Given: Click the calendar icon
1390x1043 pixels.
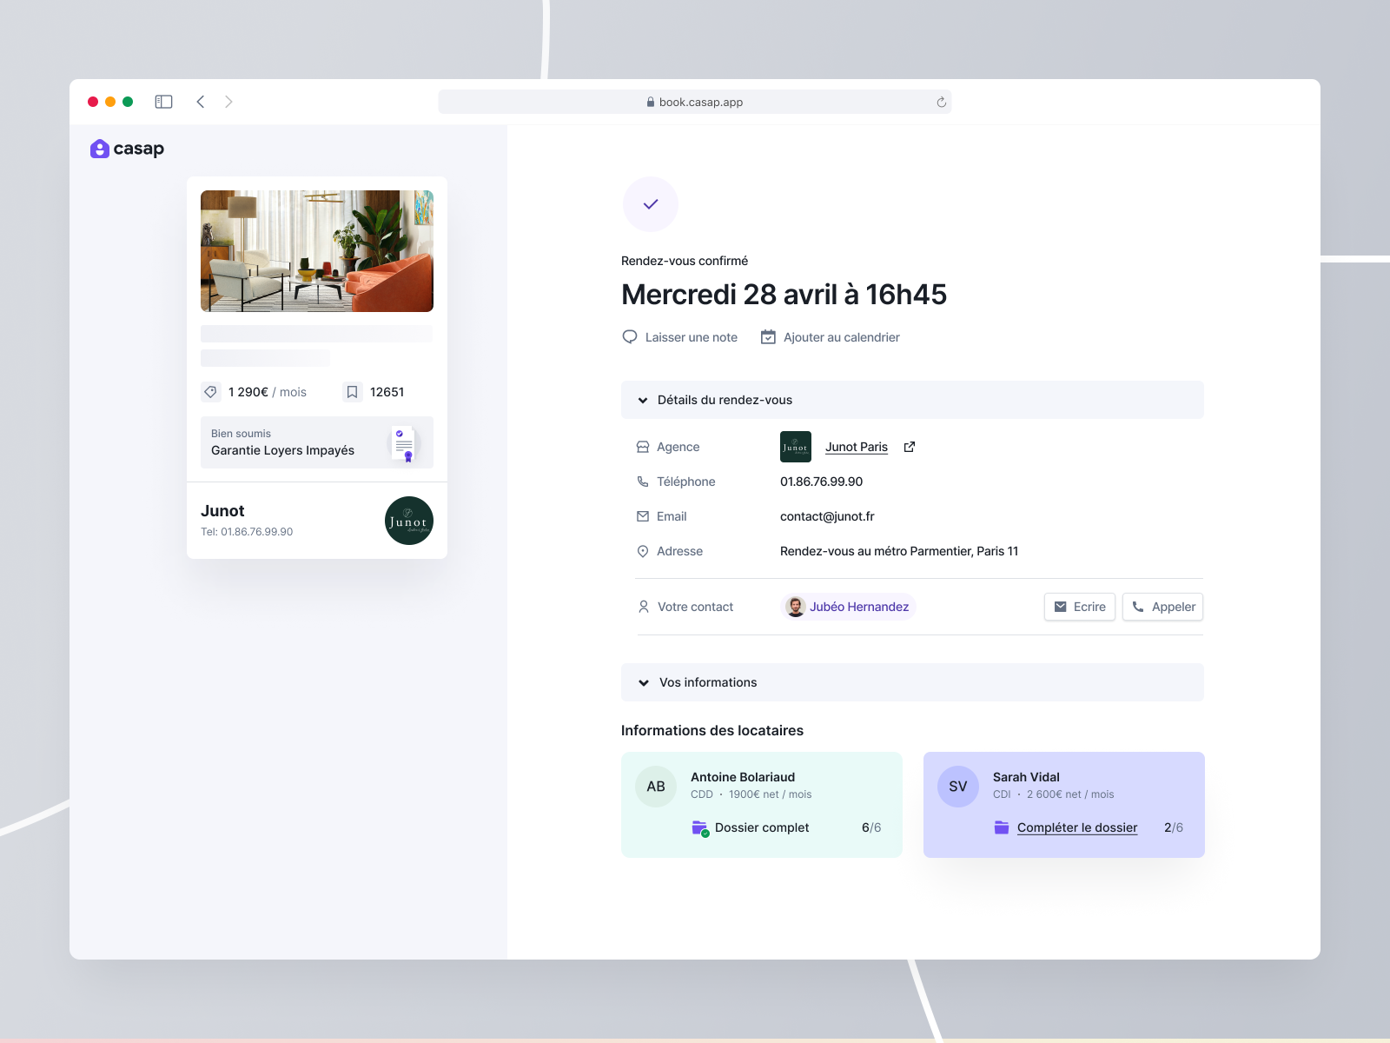Looking at the screenshot, I should (x=768, y=337).
